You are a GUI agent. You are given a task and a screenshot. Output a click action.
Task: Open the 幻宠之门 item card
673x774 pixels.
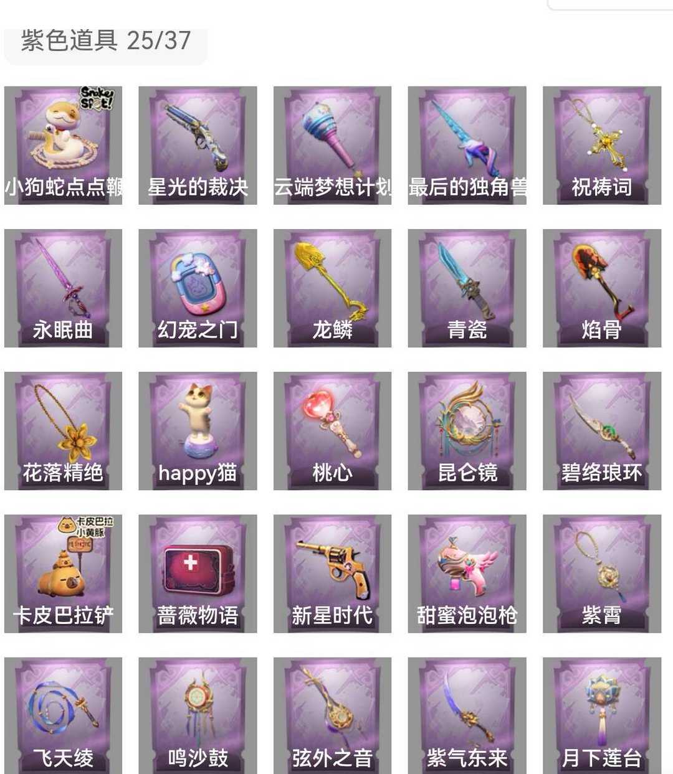pos(198,288)
